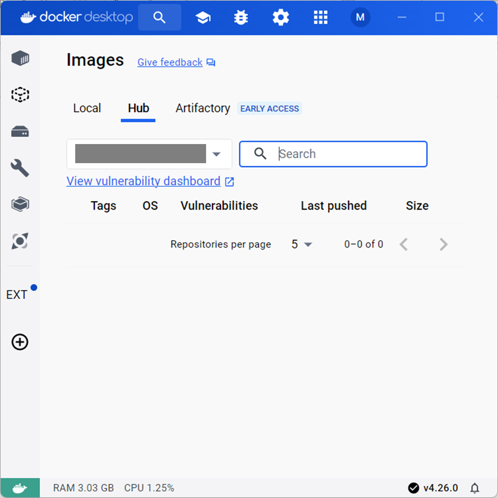Open the Volumes drive icon in sidebar
This screenshot has width=498, height=498.
click(20, 131)
